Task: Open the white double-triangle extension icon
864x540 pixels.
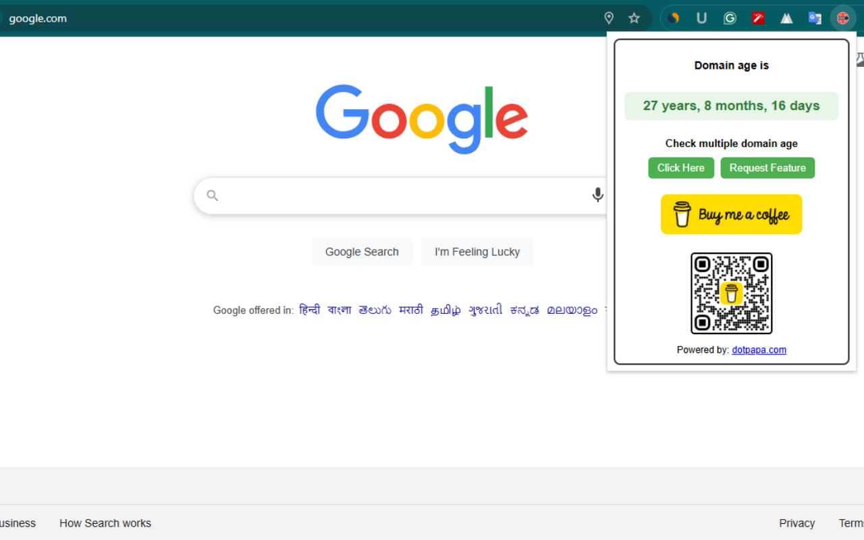Action: coord(786,18)
